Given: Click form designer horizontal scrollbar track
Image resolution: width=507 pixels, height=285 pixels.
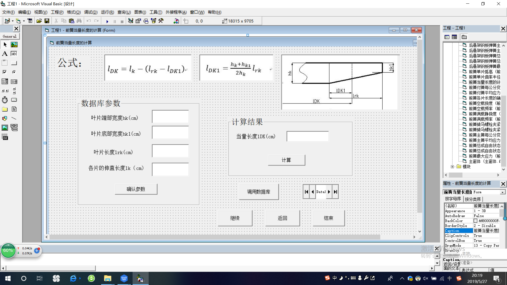Looking at the screenshot, I should [396, 237].
